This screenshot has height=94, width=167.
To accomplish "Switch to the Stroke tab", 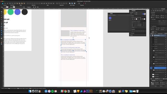I will 159,9.
